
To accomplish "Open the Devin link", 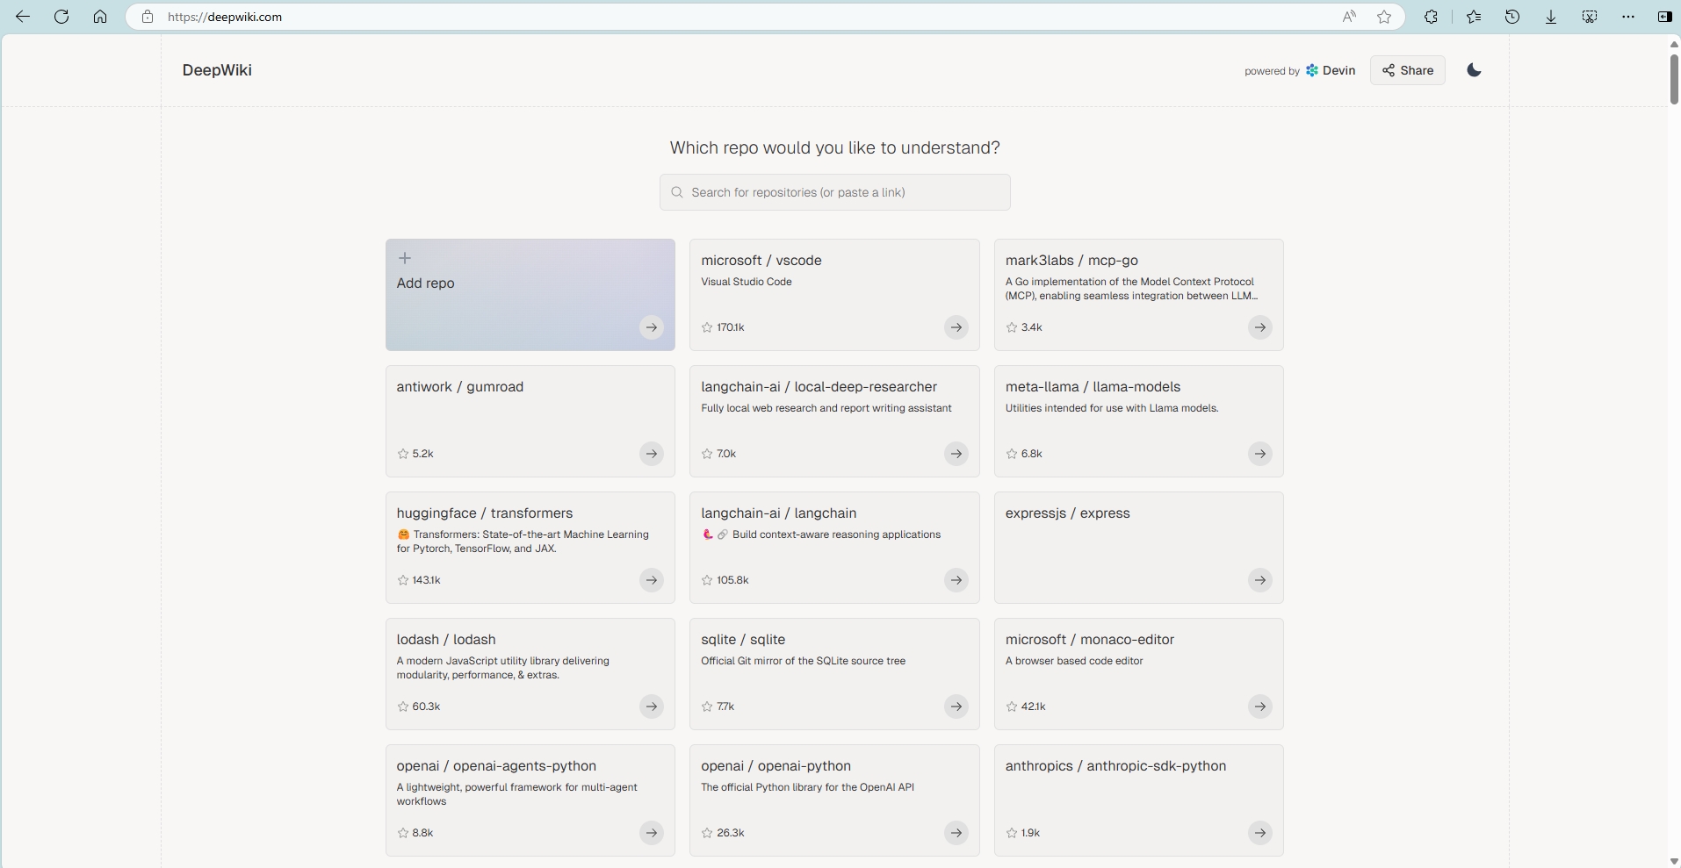I will pos(1330,70).
